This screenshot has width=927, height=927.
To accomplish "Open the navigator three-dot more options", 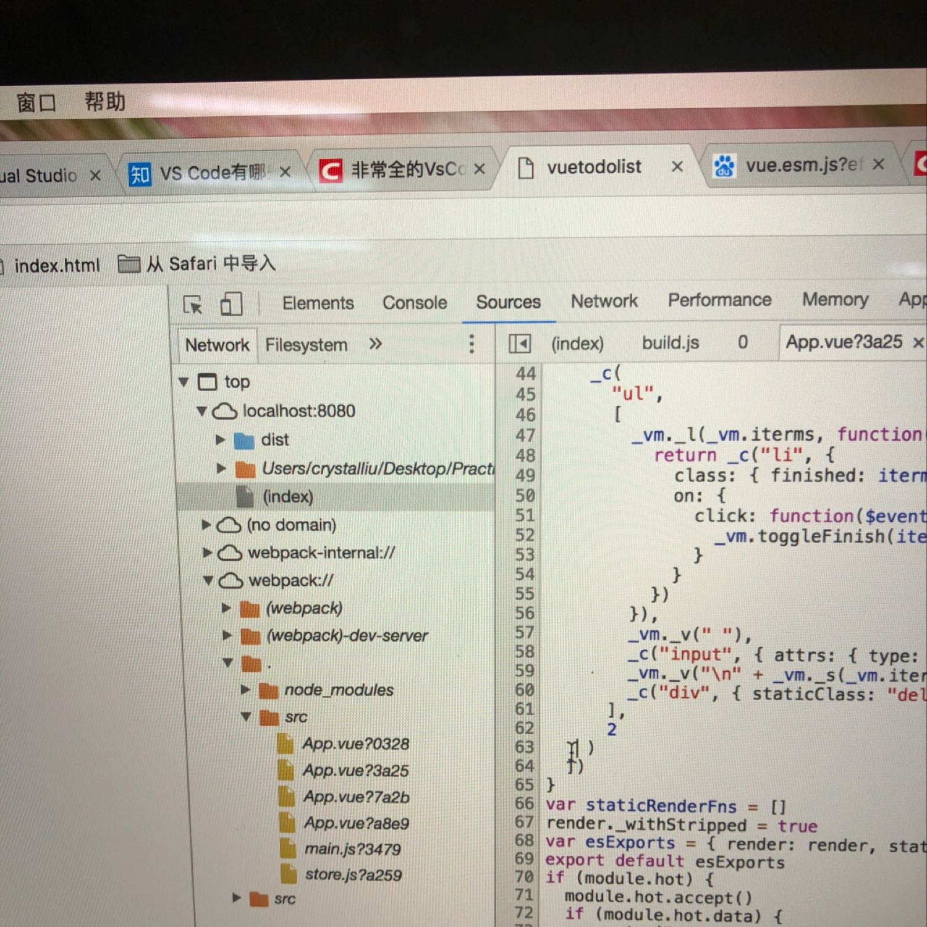I will tap(472, 344).
